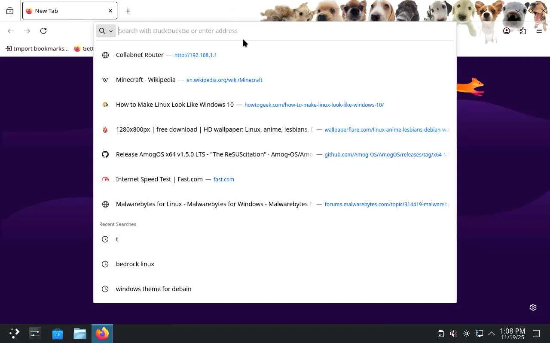Select the New Tab tab
Viewport: 550px width, 343px height.
click(70, 11)
